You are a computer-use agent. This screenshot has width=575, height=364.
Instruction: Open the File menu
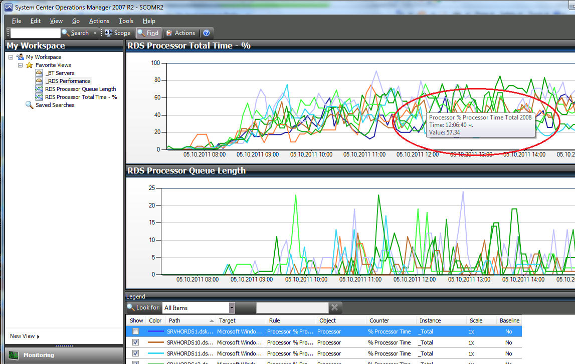17,21
